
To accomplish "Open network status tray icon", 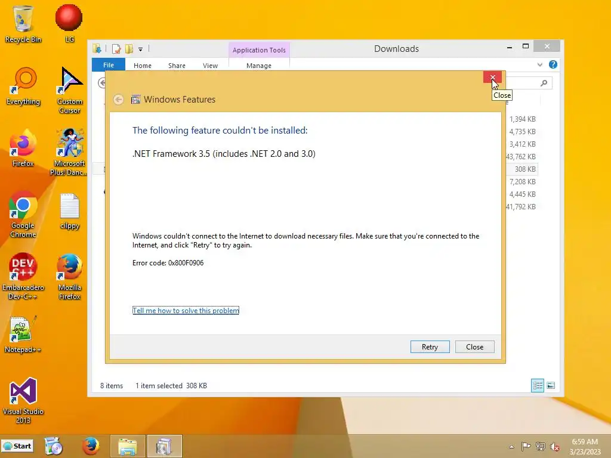I will tap(540, 446).
